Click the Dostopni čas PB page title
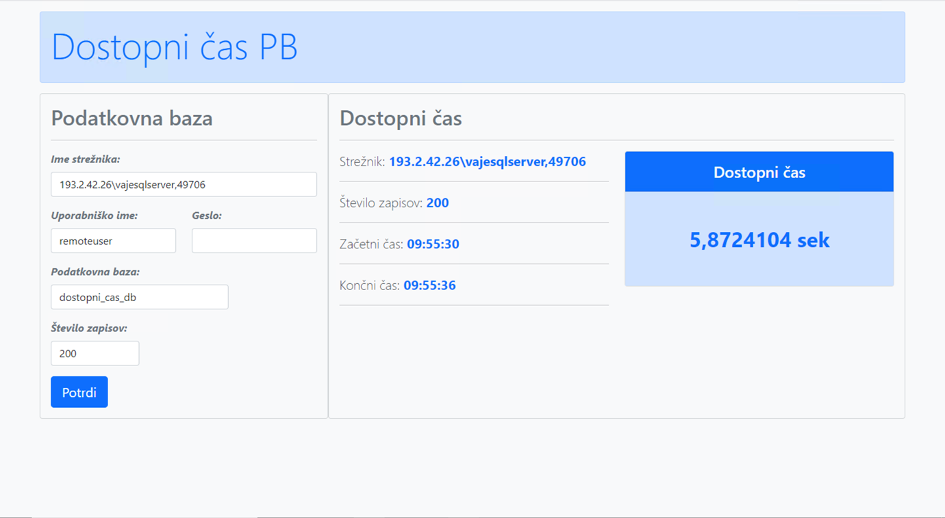 click(175, 47)
